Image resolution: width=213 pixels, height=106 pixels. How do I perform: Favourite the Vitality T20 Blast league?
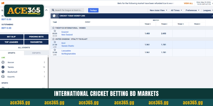pyautogui.click(x=54, y=39)
